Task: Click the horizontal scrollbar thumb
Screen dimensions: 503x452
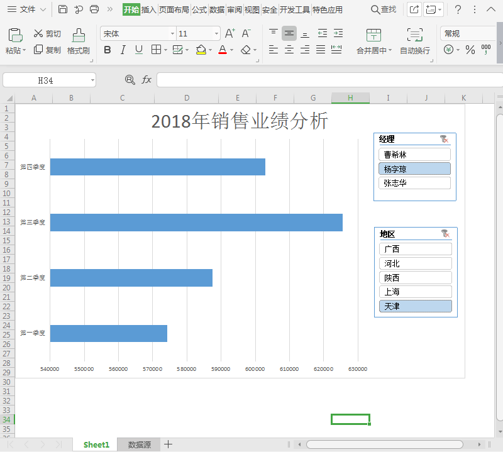Action: (385, 444)
